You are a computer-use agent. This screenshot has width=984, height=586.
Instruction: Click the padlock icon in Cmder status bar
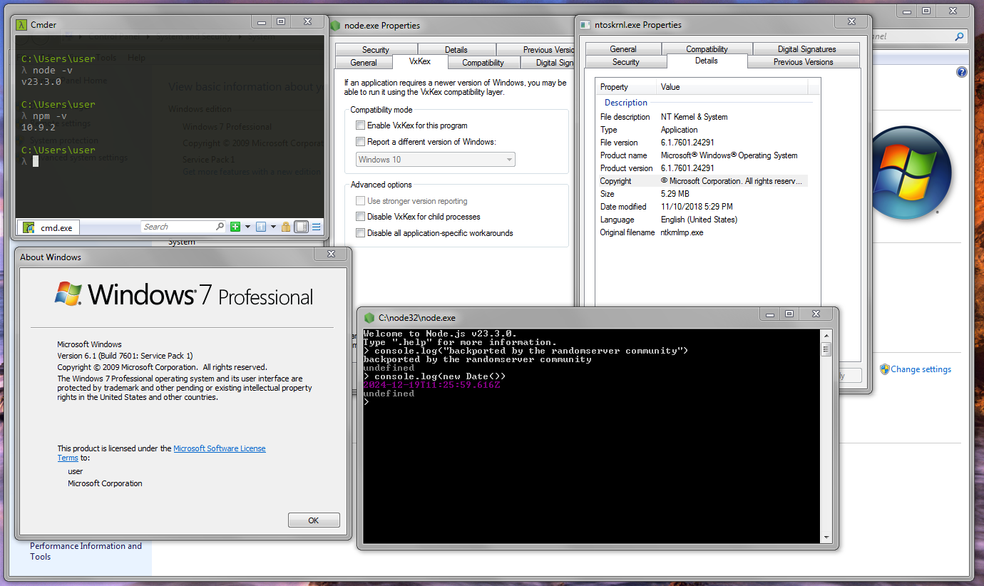click(x=286, y=227)
